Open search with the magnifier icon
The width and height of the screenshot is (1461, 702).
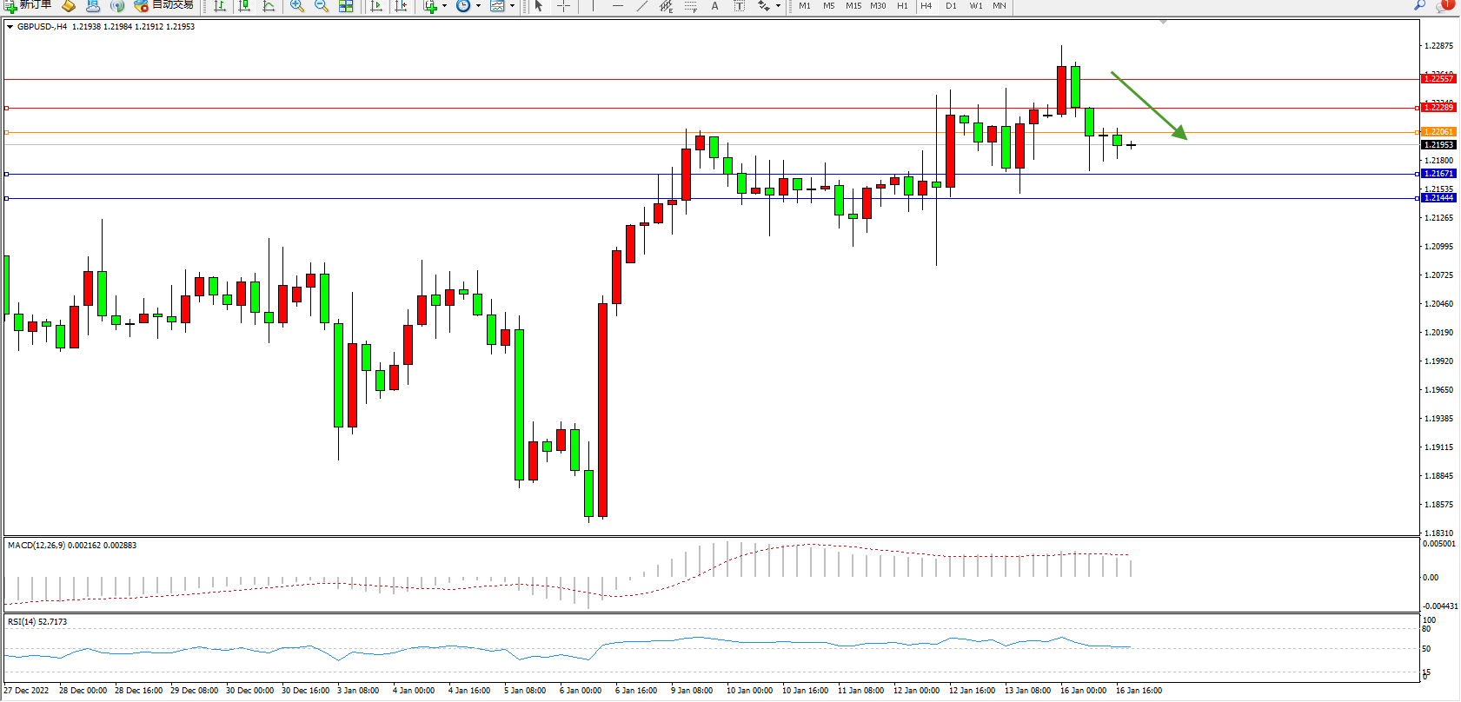[1420, 5]
